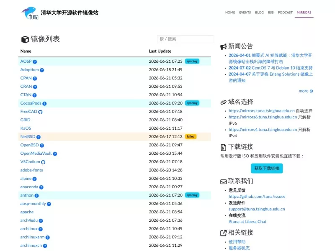Open the help icon next to archlinuxcn

tap(45, 246)
